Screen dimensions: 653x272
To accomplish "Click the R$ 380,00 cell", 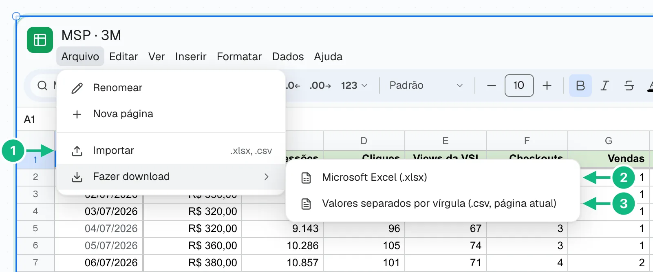I will click(x=193, y=263).
